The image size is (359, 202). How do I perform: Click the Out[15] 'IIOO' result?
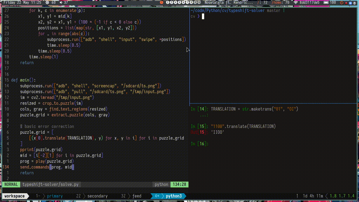[207, 132]
